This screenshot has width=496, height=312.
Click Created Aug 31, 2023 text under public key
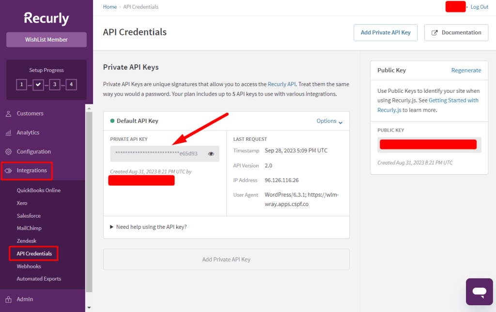pyautogui.click(x=415, y=163)
